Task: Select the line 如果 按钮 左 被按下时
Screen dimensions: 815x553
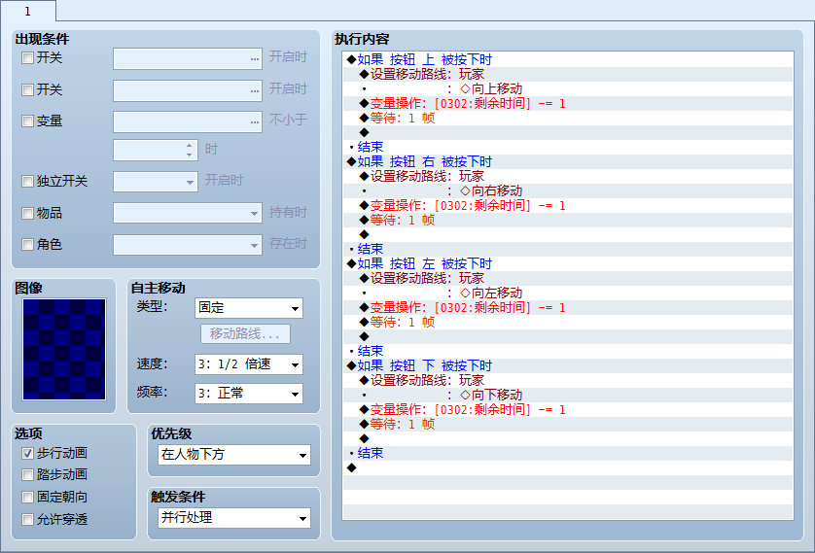Action: 568,263
